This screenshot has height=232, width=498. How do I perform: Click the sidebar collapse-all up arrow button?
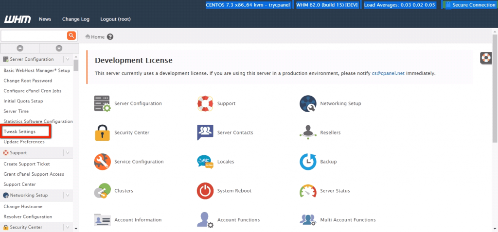[x=19, y=49]
